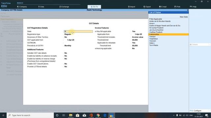211x118 pixels.
Task: Click the clock showing 11-03-2021
Action: (x=198, y=115)
